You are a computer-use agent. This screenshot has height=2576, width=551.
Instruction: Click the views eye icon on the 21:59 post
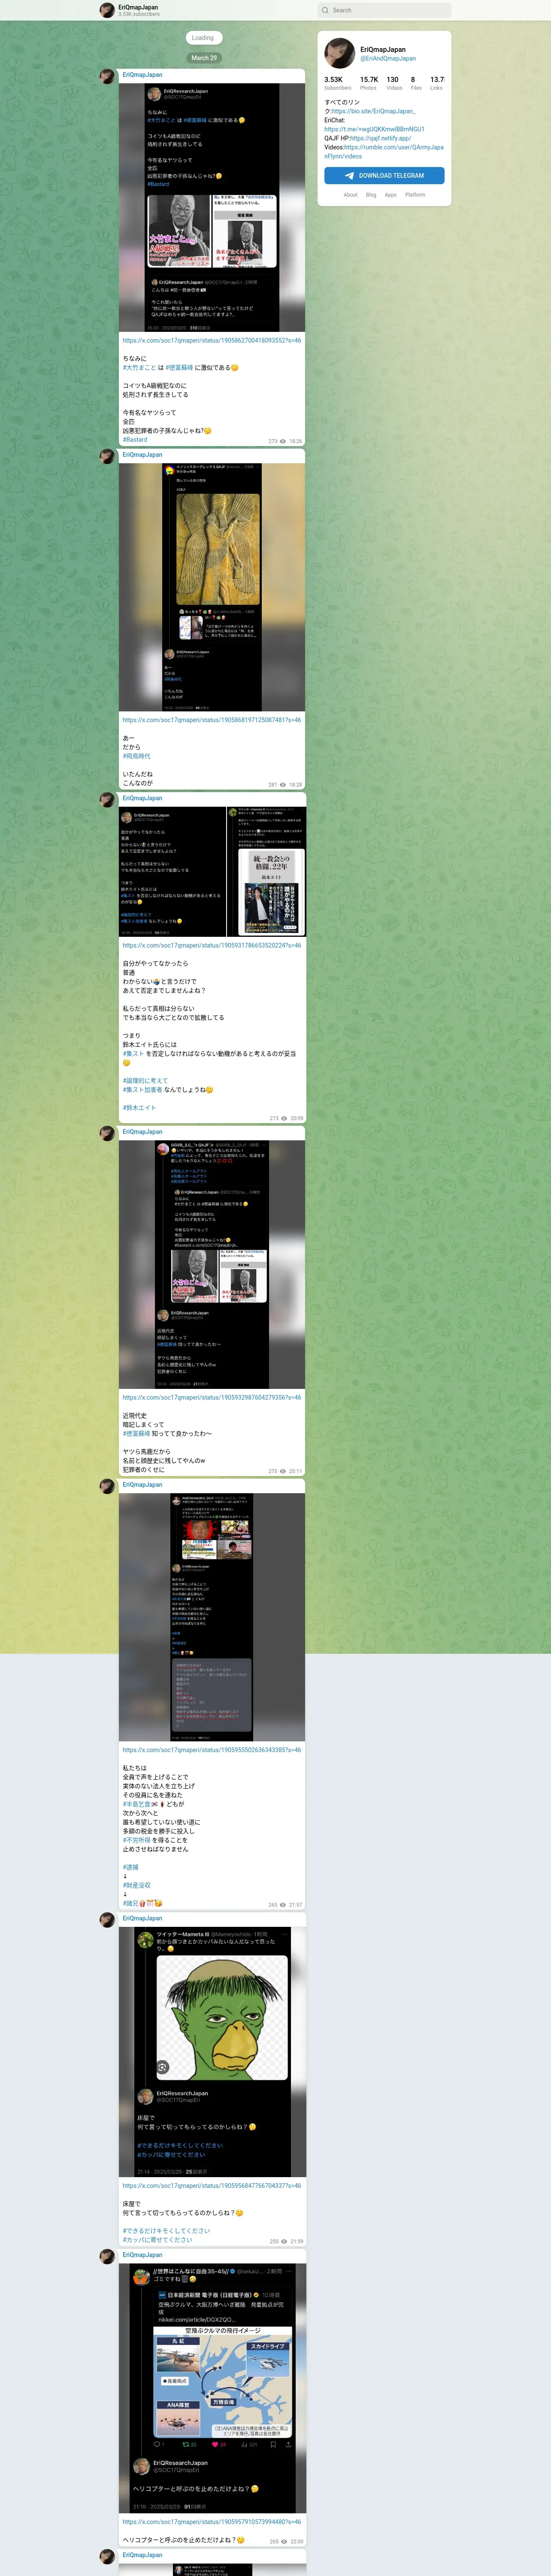[x=284, y=2241]
